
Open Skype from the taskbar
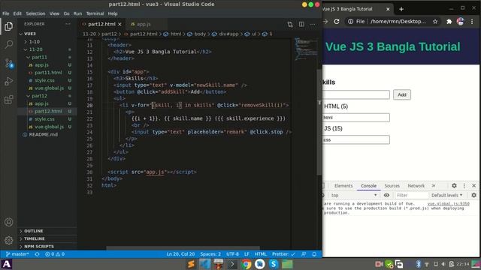click(x=274, y=264)
